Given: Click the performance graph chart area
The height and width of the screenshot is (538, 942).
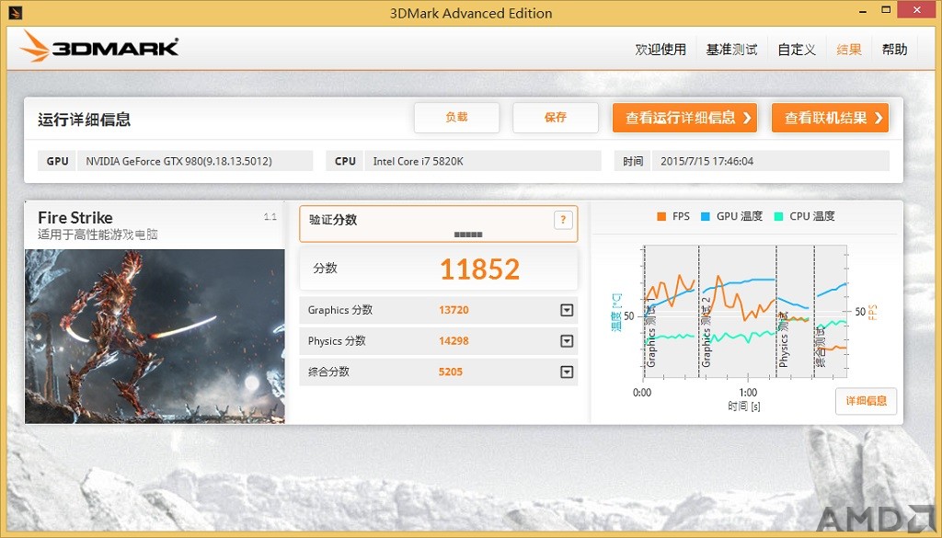Looking at the screenshot, I should click(x=745, y=312).
